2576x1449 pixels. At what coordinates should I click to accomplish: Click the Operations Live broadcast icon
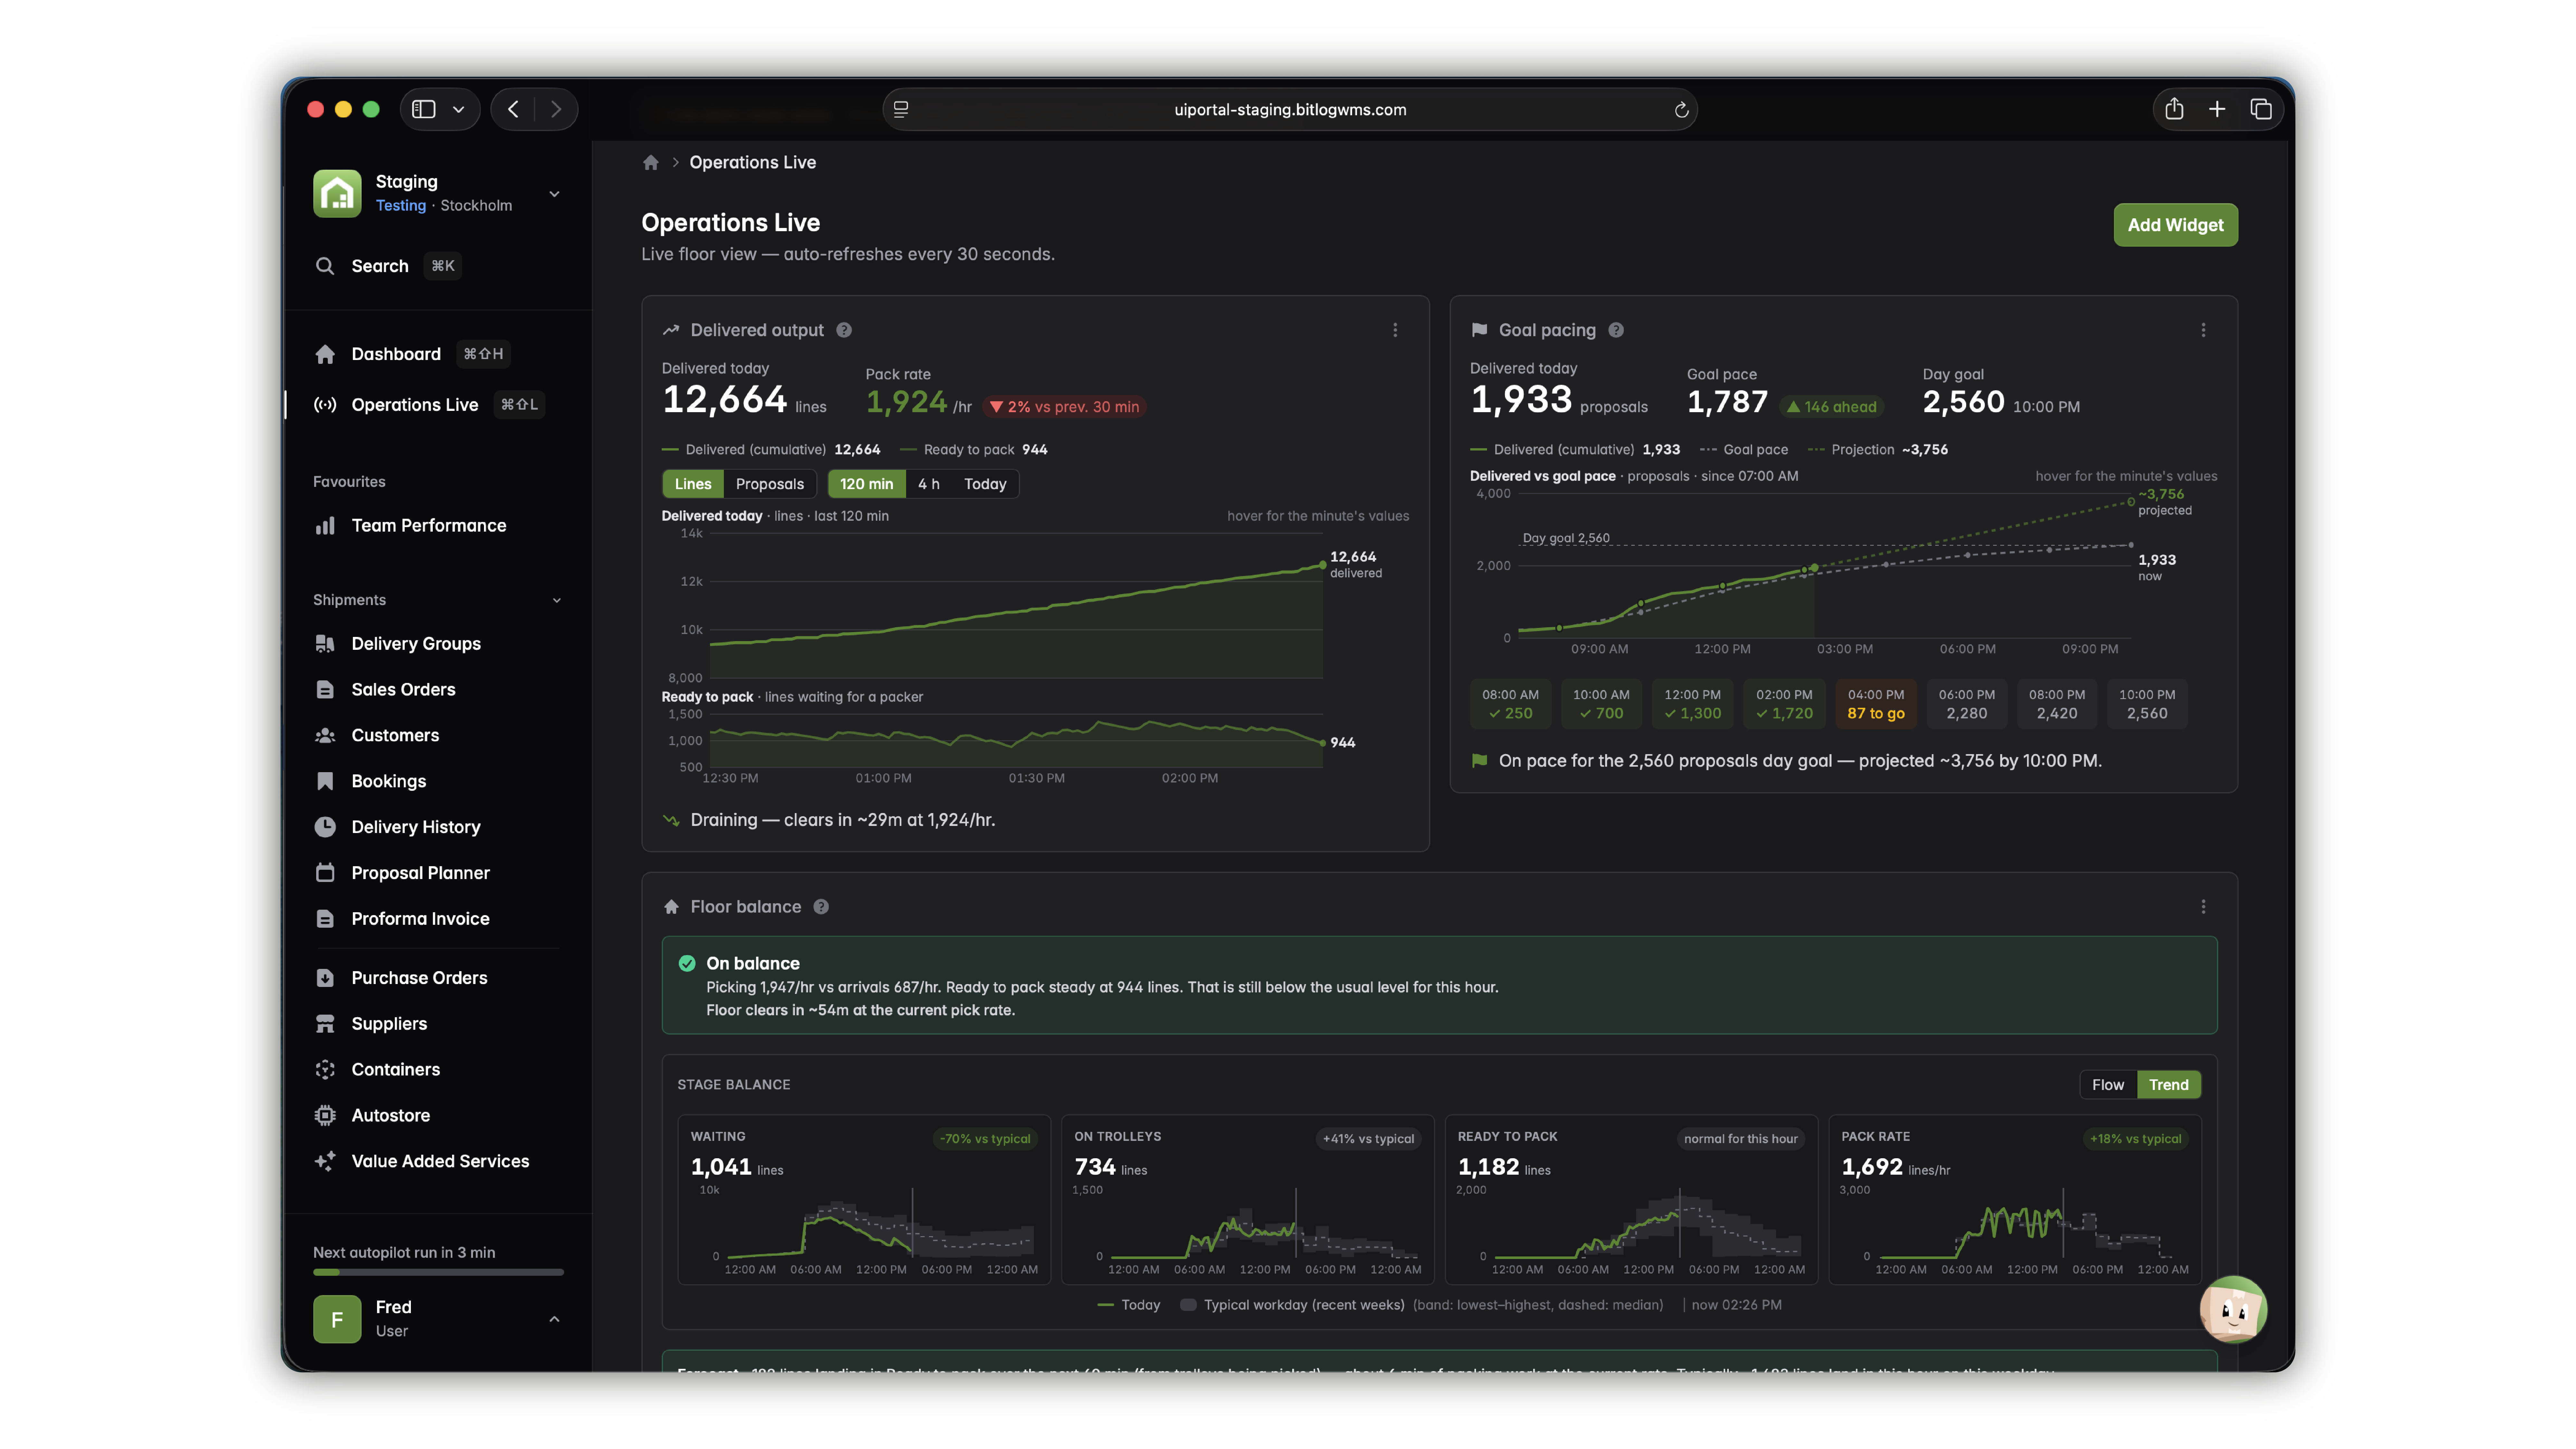[325, 405]
